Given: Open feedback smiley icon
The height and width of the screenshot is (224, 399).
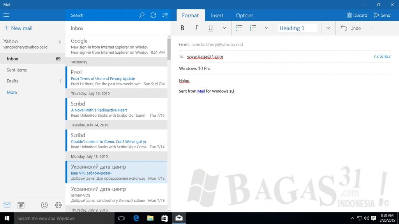Looking at the screenshot, I should (44, 205).
